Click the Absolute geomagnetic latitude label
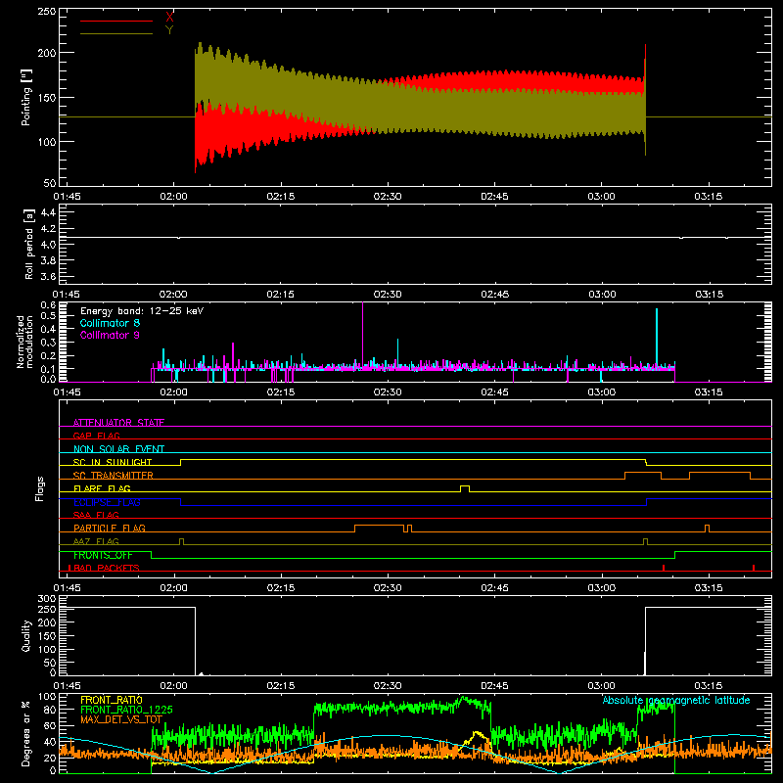 click(x=676, y=700)
